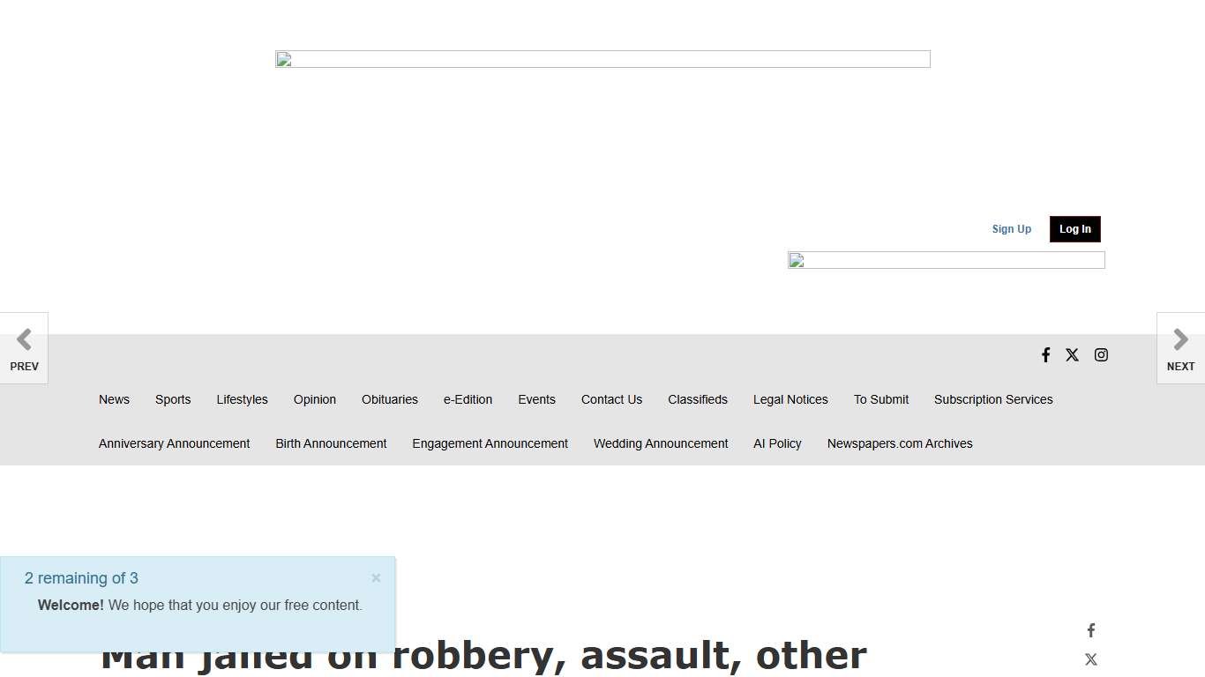
Task: Open the AI Policy page
Action: [777, 443]
